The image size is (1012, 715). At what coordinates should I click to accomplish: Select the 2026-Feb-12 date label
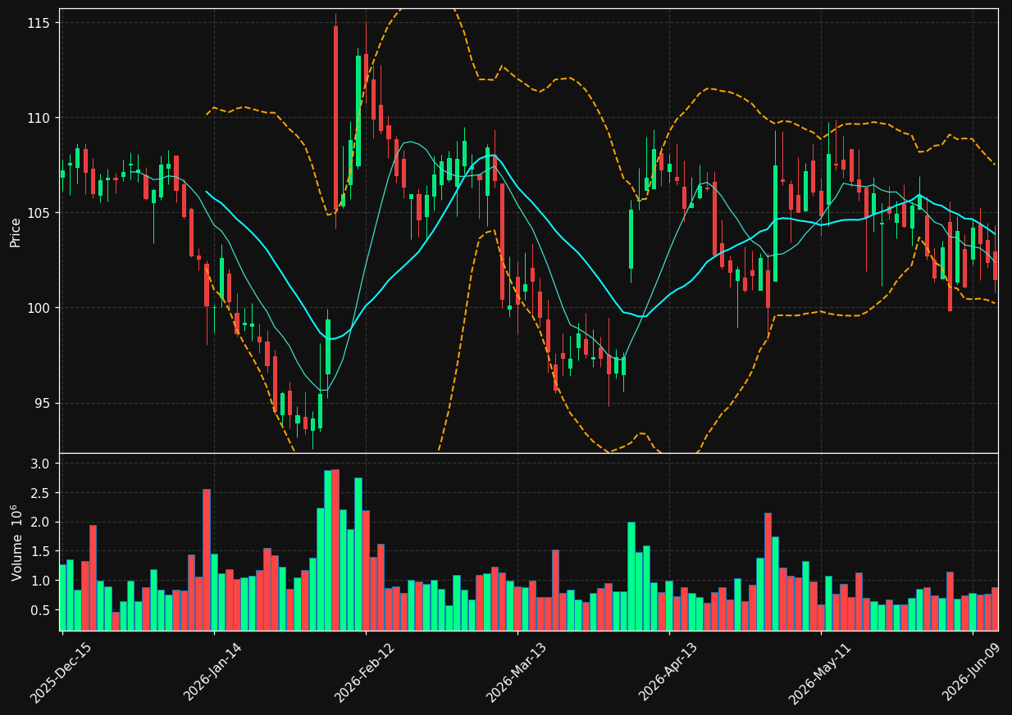pyautogui.click(x=366, y=672)
